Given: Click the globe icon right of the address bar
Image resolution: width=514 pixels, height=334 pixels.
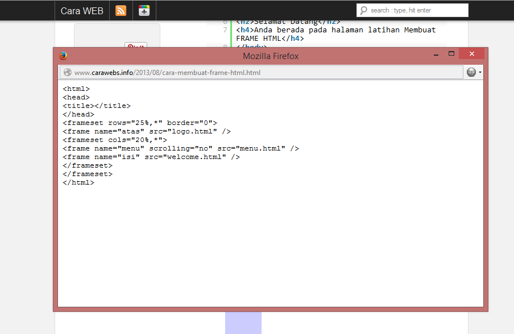Looking at the screenshot, I should 471,72.
